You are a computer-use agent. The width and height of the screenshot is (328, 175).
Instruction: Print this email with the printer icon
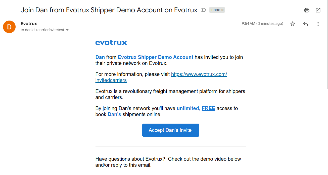click(x=307, y=10)
